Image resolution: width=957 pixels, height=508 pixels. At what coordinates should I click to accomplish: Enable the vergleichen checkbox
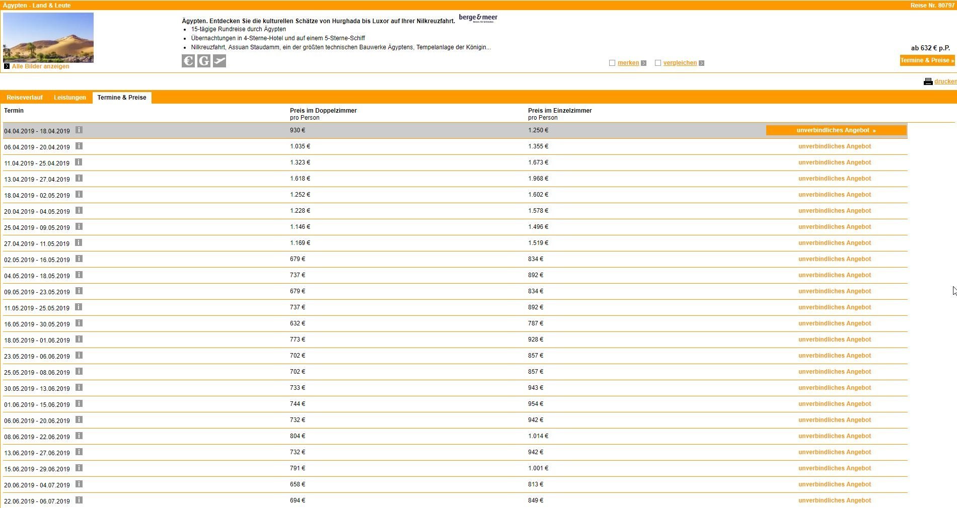pos(658,63)
